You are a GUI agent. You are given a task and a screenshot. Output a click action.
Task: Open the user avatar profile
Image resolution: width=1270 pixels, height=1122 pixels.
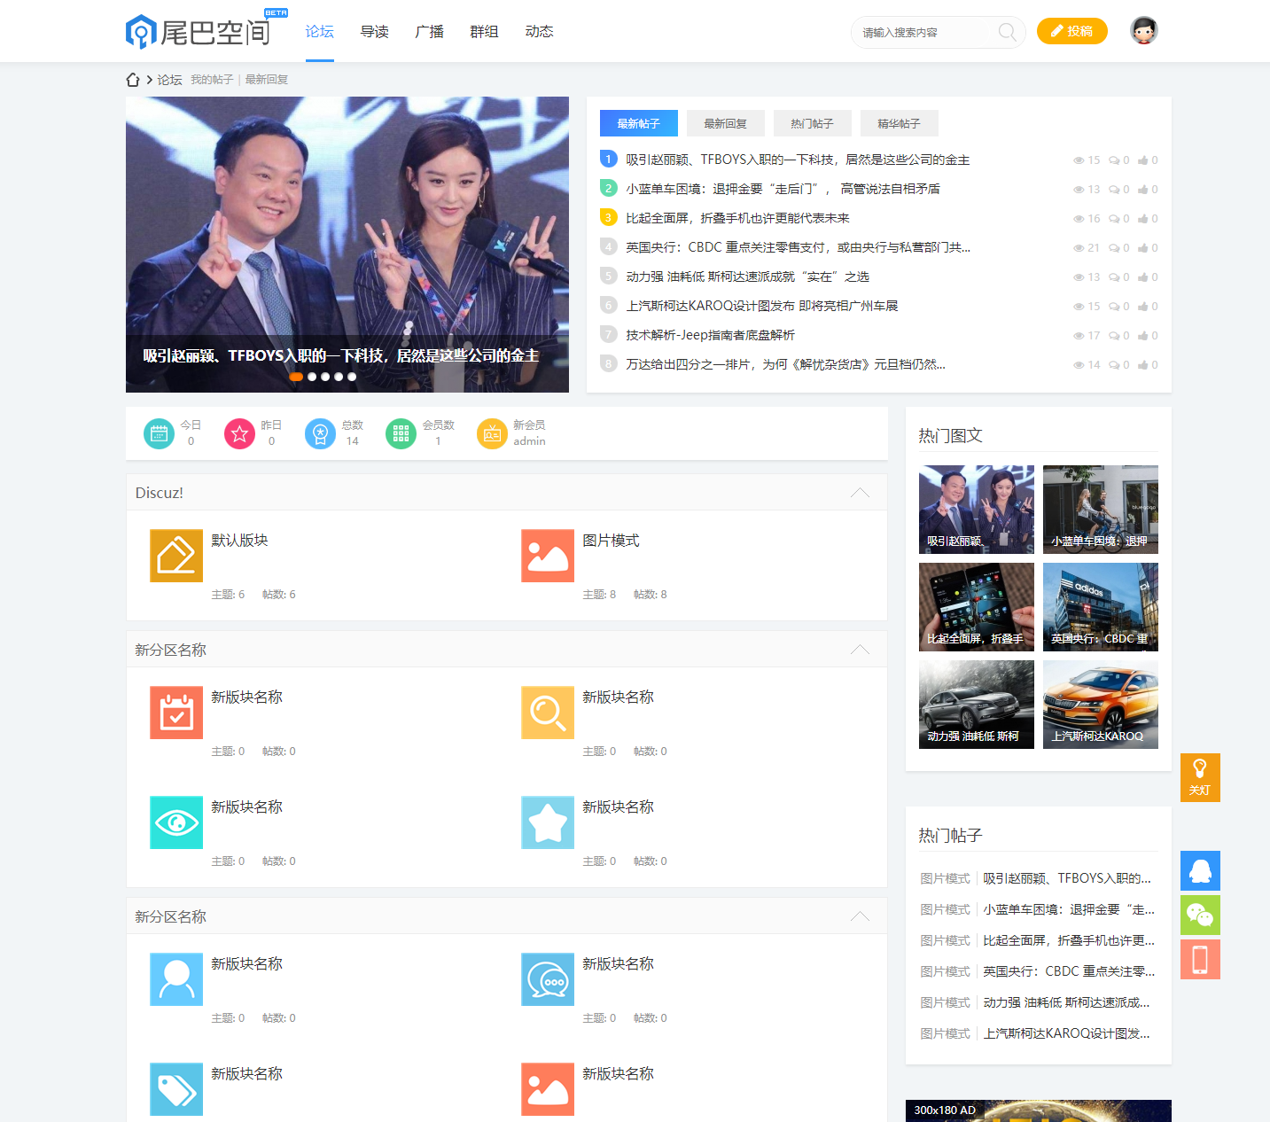coord(1143,31)
